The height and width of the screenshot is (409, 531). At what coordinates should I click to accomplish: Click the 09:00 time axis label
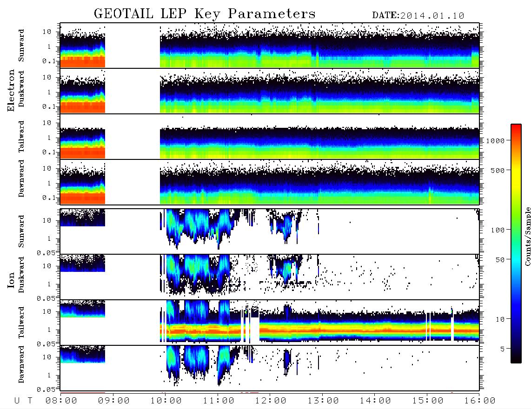[114, 401]
